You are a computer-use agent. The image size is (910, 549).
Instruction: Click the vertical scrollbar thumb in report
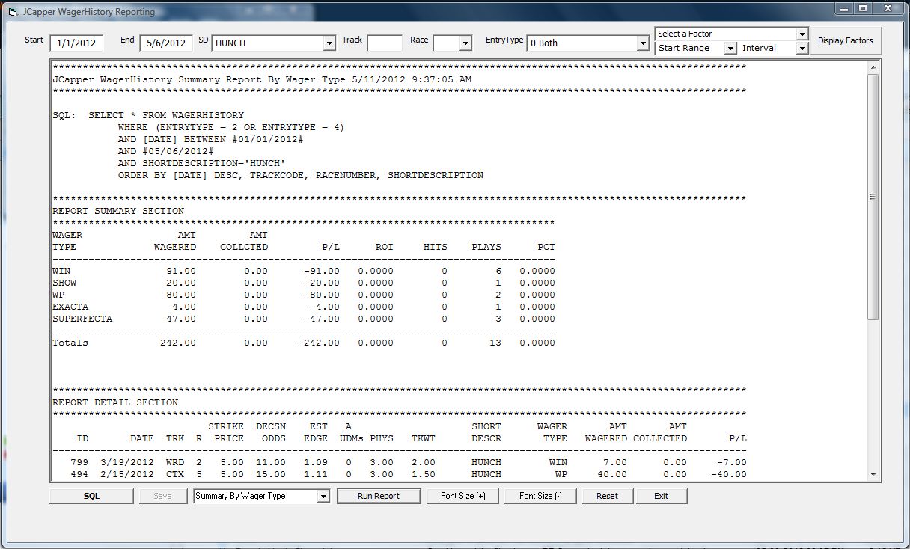pos(873,197)
